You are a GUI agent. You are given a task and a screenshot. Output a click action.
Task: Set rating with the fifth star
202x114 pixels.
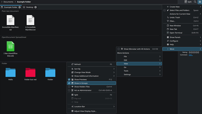click(198, 52)
